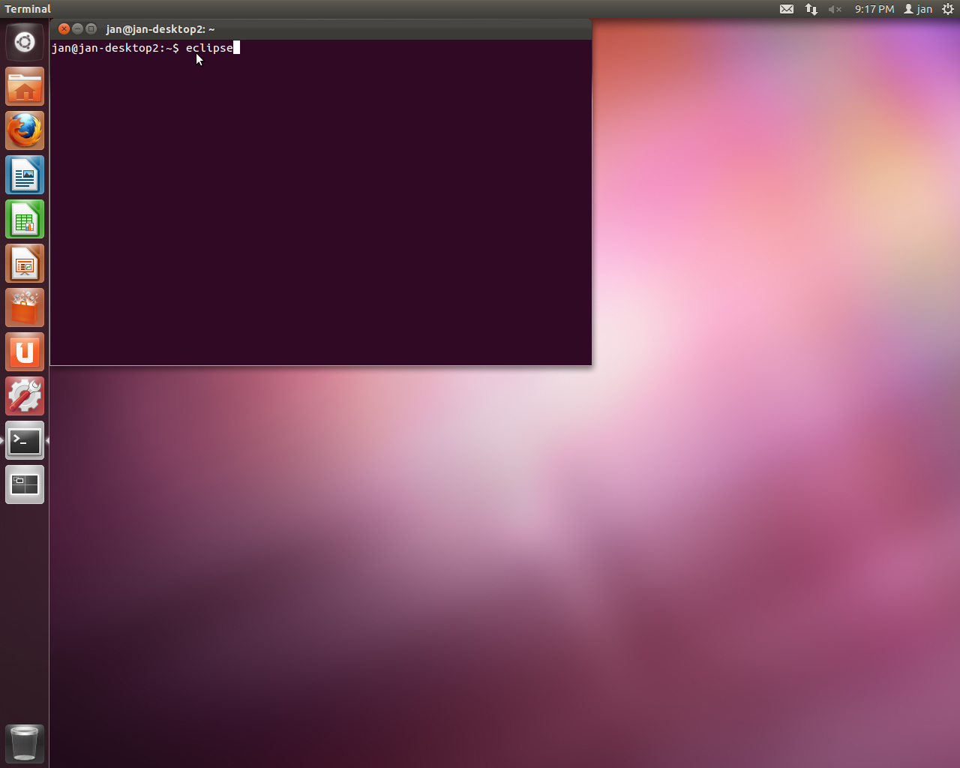
Task: Minimize the terminal window
Action: point(77,28)
